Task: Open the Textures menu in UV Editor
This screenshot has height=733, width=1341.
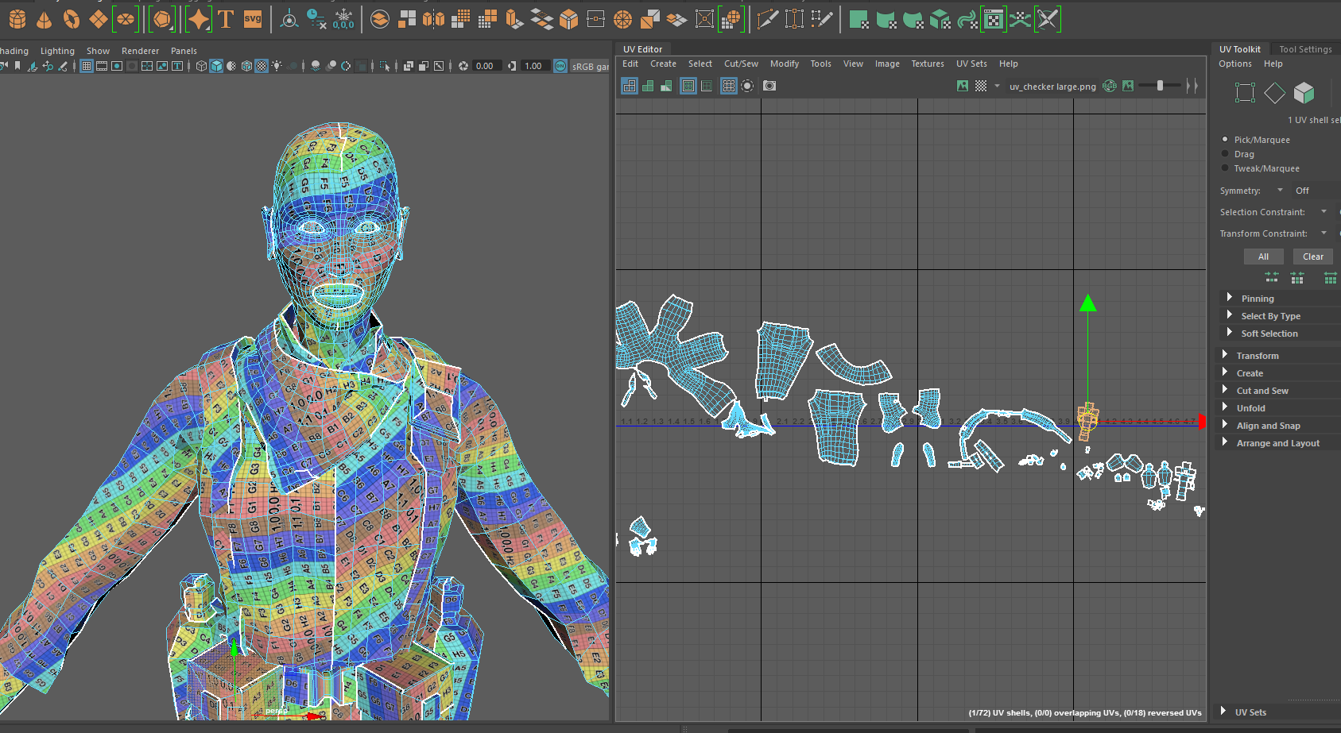Action: 928,64
